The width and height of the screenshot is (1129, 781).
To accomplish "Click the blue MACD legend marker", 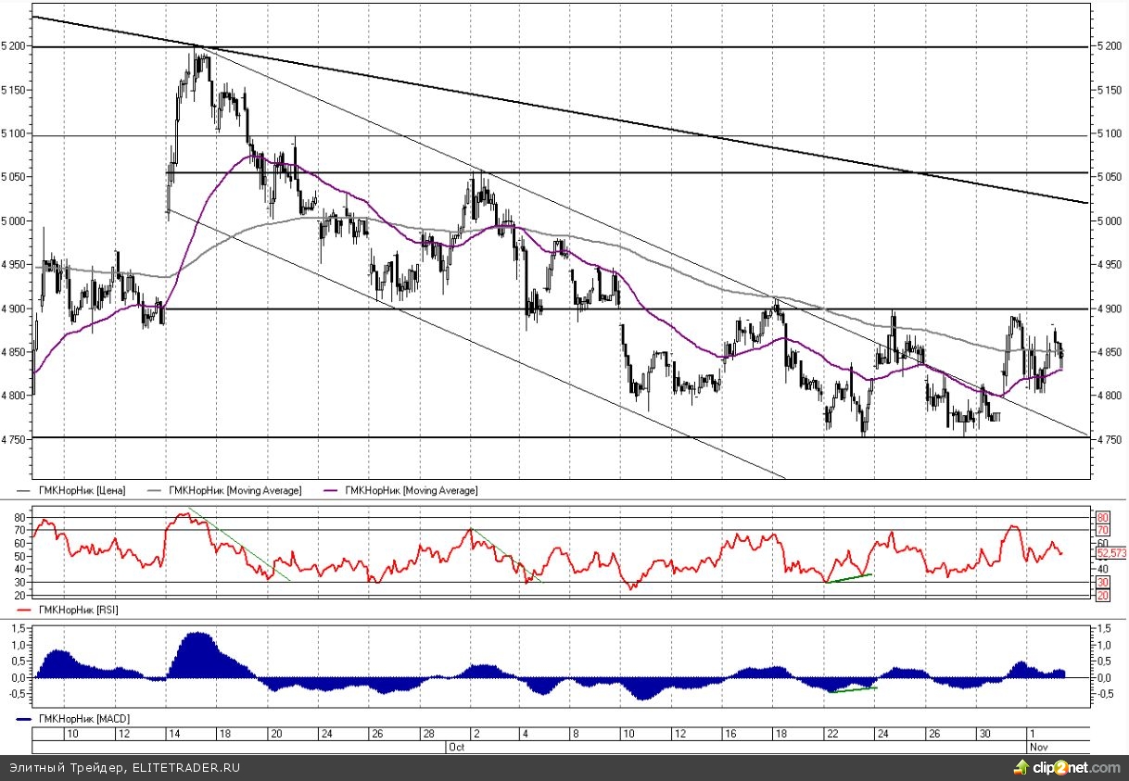I will pyautogui.click(x=24, y=718).
